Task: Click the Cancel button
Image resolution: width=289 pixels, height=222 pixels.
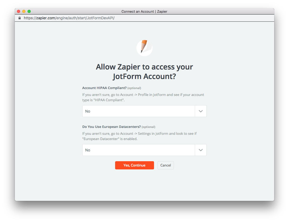Action: coord(165,165)
